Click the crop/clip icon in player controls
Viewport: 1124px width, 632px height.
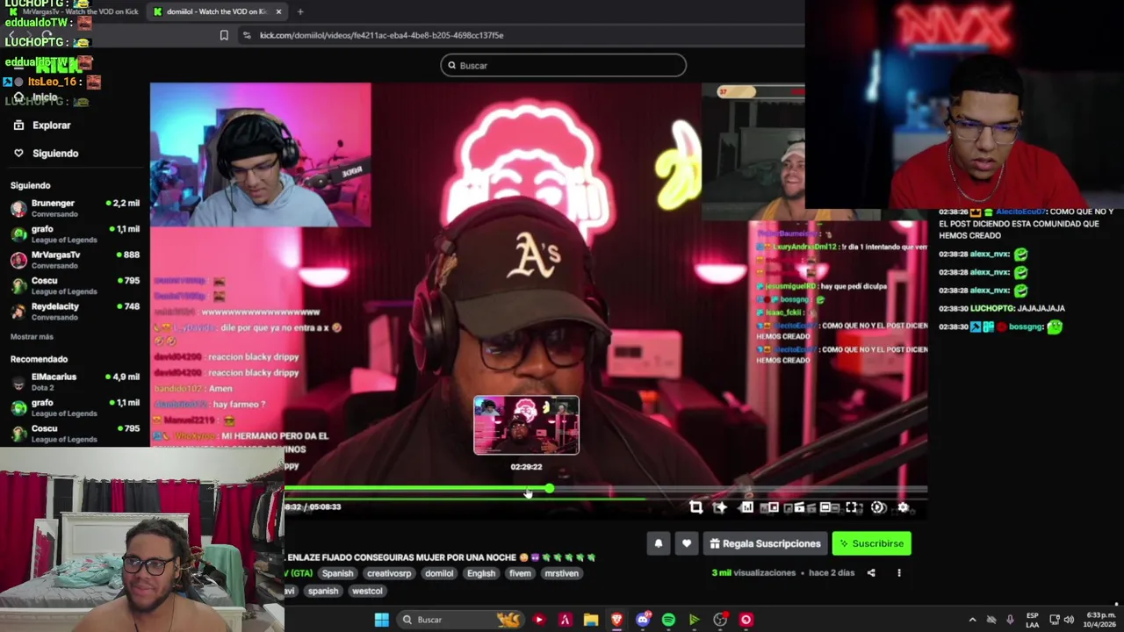695,507
